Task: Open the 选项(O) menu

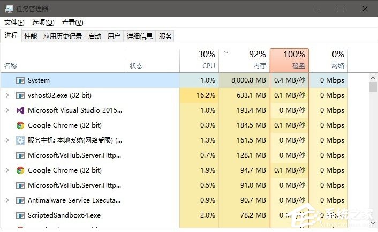Action: pos(43,23)
